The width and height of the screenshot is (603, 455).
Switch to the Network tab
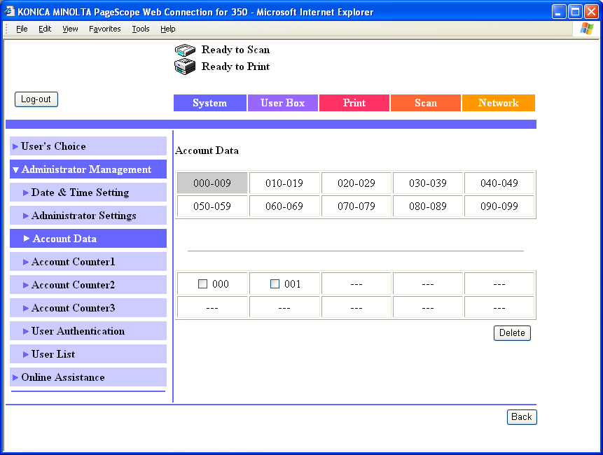pos(499,103)
